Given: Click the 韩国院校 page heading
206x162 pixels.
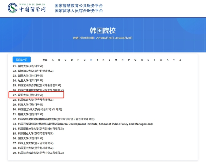Looking at the screenshot, I should [103, 31].
